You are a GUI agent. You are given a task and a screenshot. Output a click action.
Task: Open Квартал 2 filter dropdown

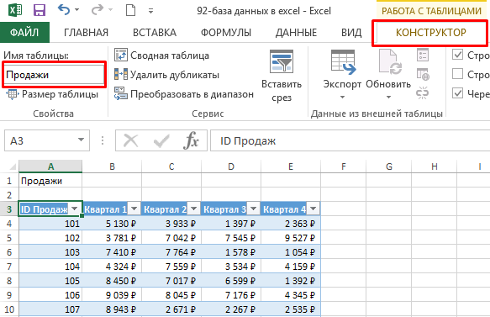click(x=194, y=209)
